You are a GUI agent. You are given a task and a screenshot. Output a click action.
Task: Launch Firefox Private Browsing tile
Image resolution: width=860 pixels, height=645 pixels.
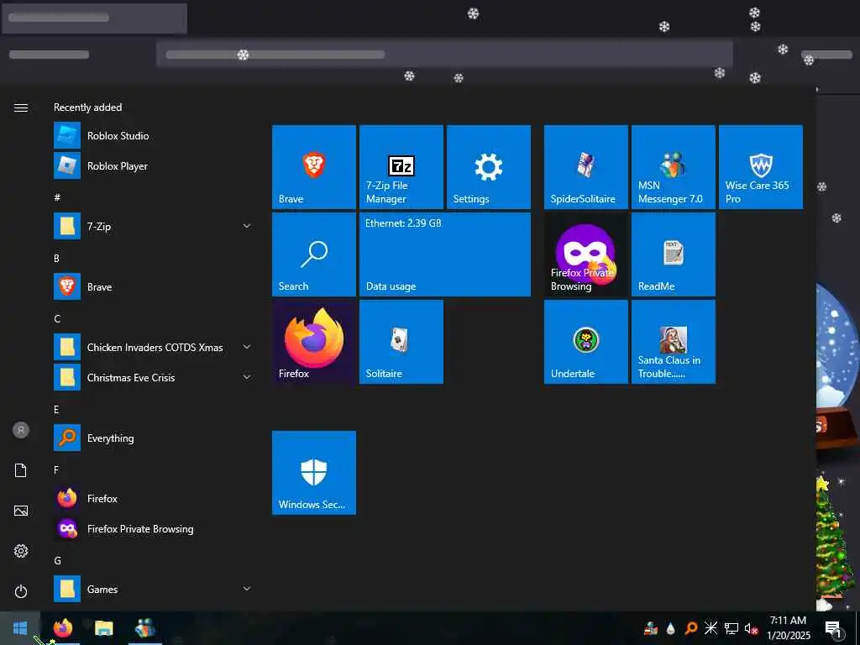pos(585,254)
